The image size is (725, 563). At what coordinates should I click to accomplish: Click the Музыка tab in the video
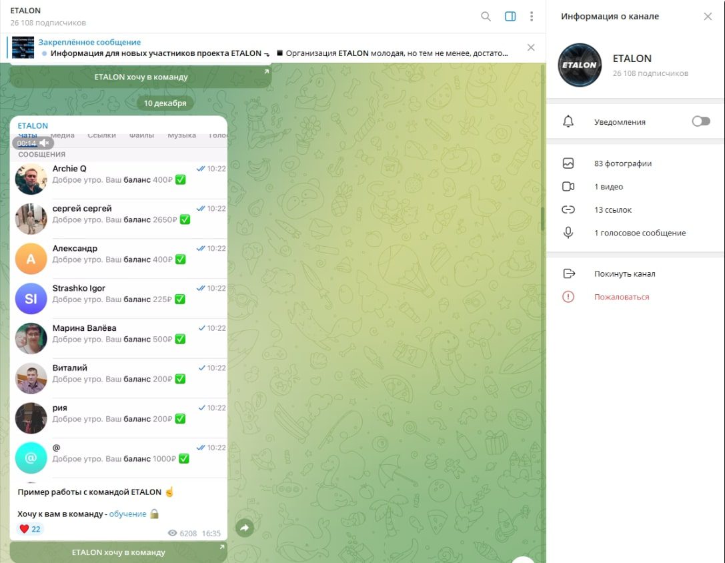click(x=181, y=135)
